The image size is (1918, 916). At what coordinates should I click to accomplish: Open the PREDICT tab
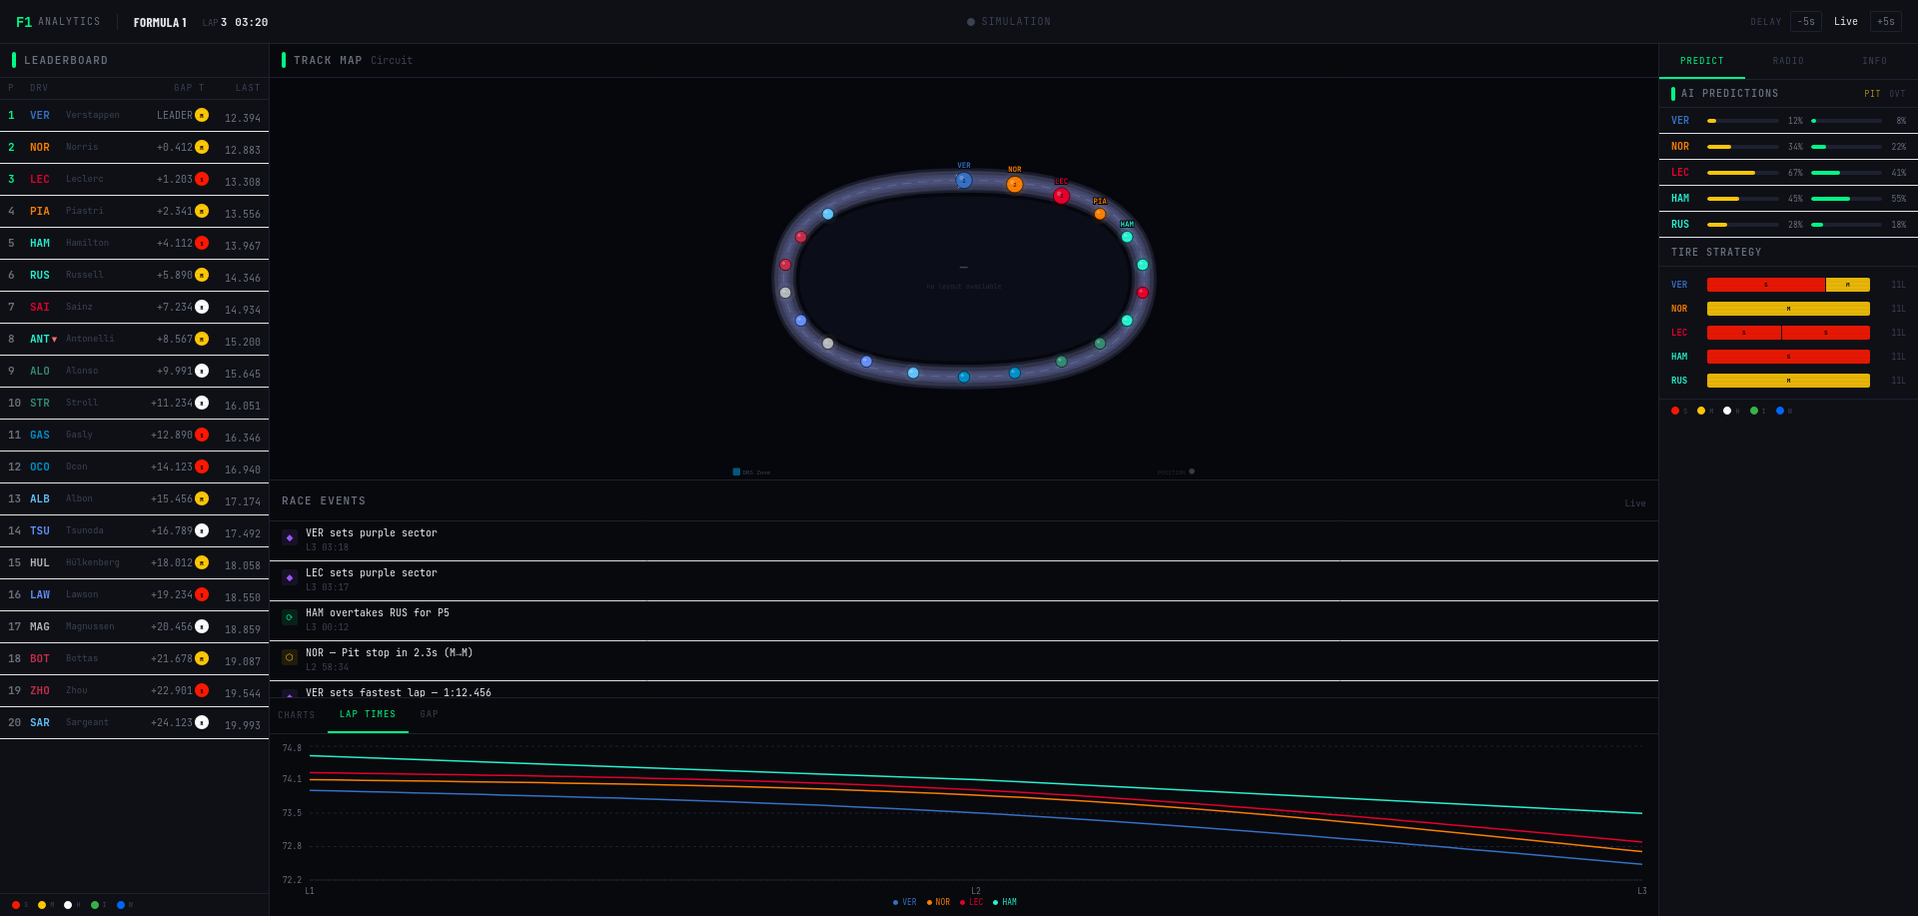pos(1702,61)
